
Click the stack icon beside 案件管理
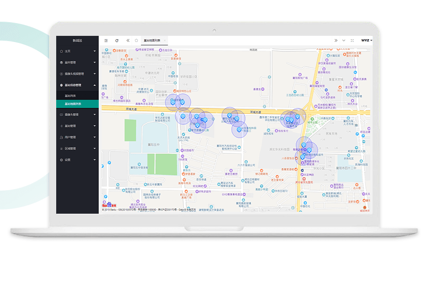[x=61, y=63]
